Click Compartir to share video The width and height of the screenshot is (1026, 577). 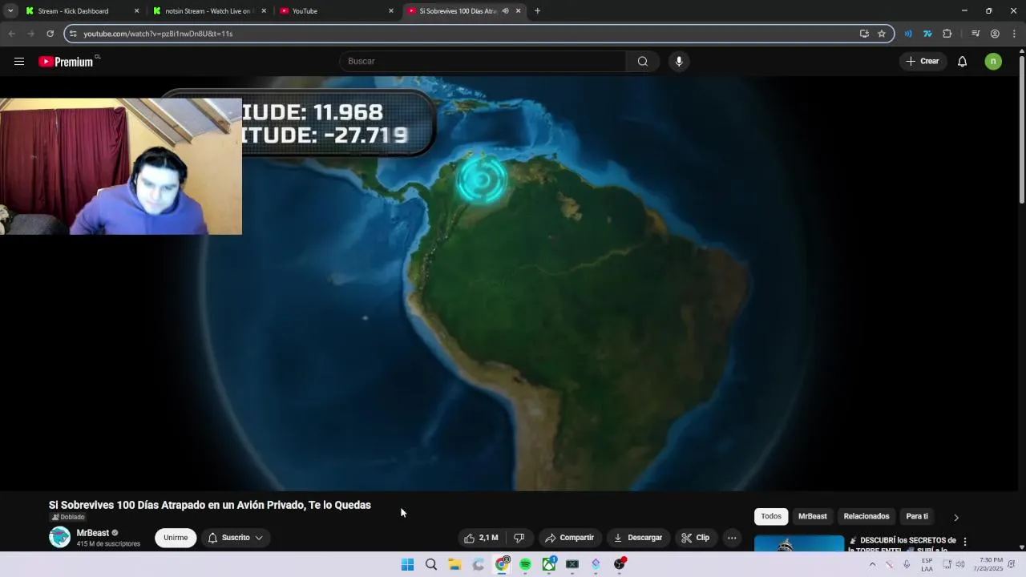click(x=569, y=538)
